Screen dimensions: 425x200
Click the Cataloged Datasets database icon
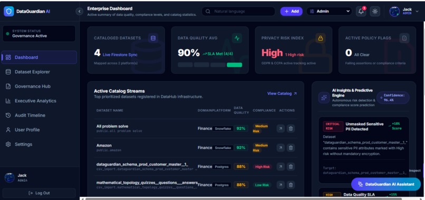(x=153, y=38)
